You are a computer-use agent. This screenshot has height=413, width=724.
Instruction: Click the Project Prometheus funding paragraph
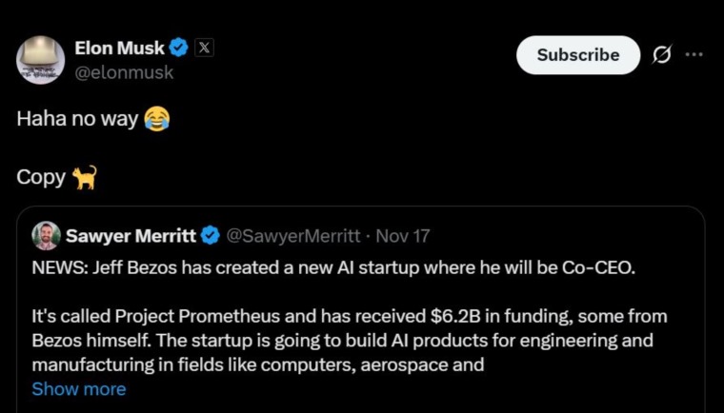coord(350,341)
